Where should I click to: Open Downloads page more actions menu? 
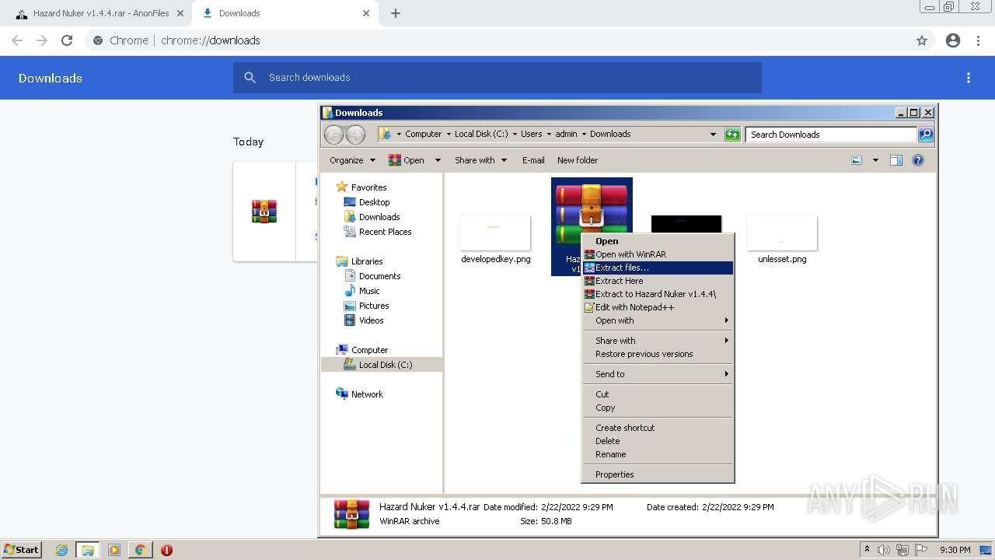969,78
